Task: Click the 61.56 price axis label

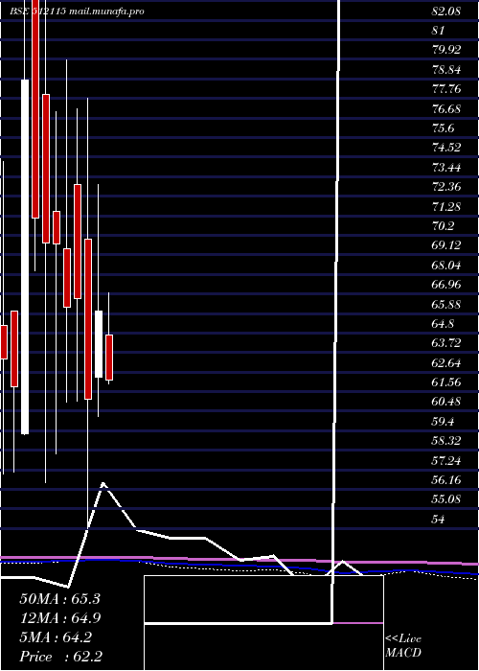Action: click(x=446, y=382)
